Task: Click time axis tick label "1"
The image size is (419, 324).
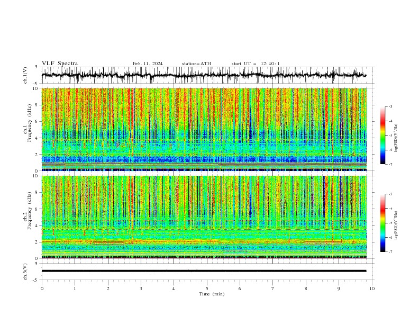Action: tap(75, 289)
